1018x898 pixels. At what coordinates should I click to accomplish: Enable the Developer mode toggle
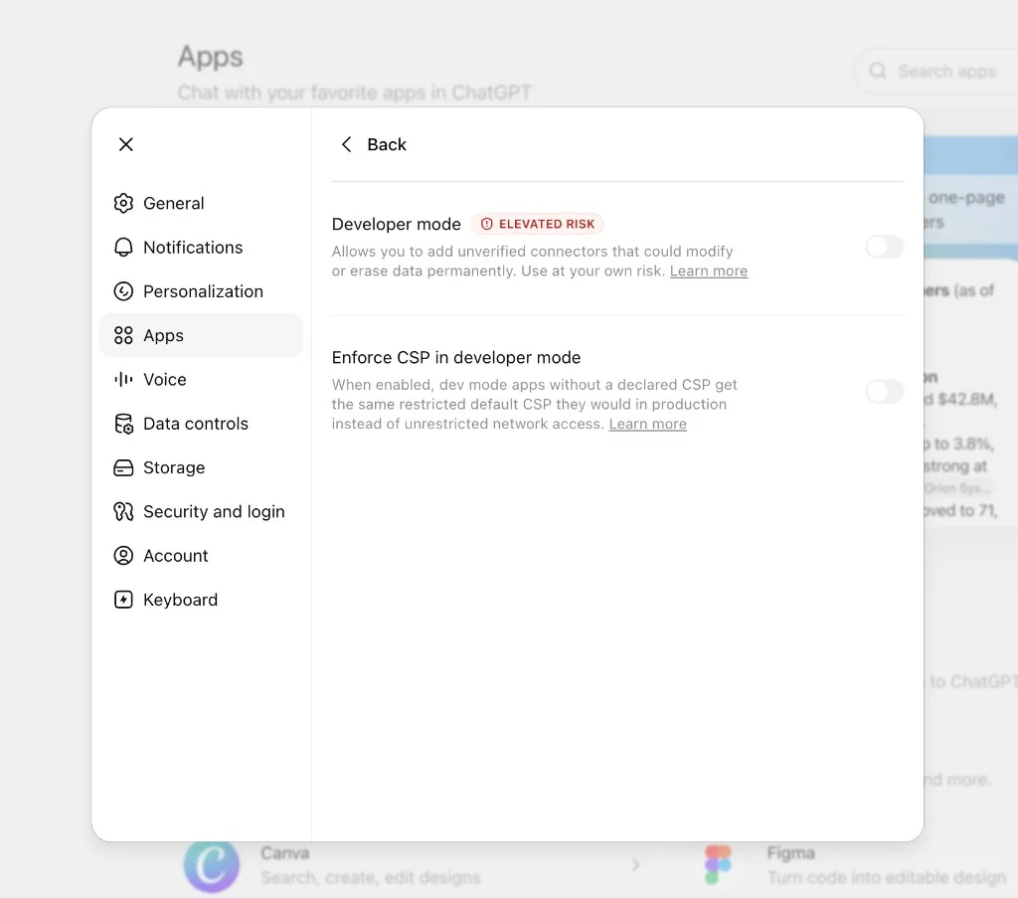point(884,247)
